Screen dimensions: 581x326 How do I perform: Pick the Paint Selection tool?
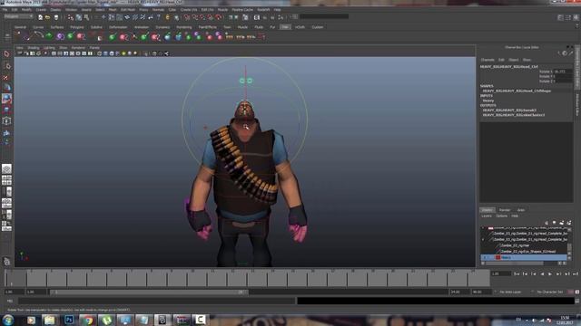coord(6,77)
